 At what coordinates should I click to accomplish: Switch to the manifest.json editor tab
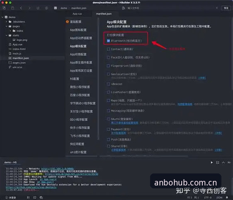[104, 14]
